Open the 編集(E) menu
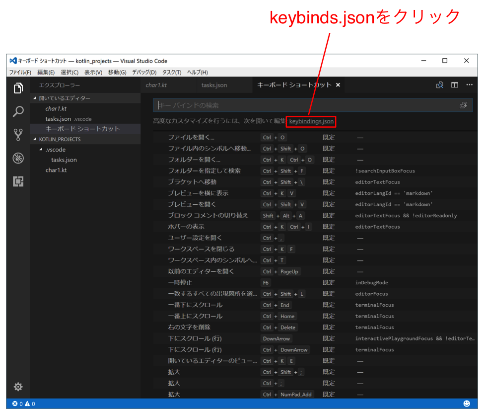 coord(46,72)
